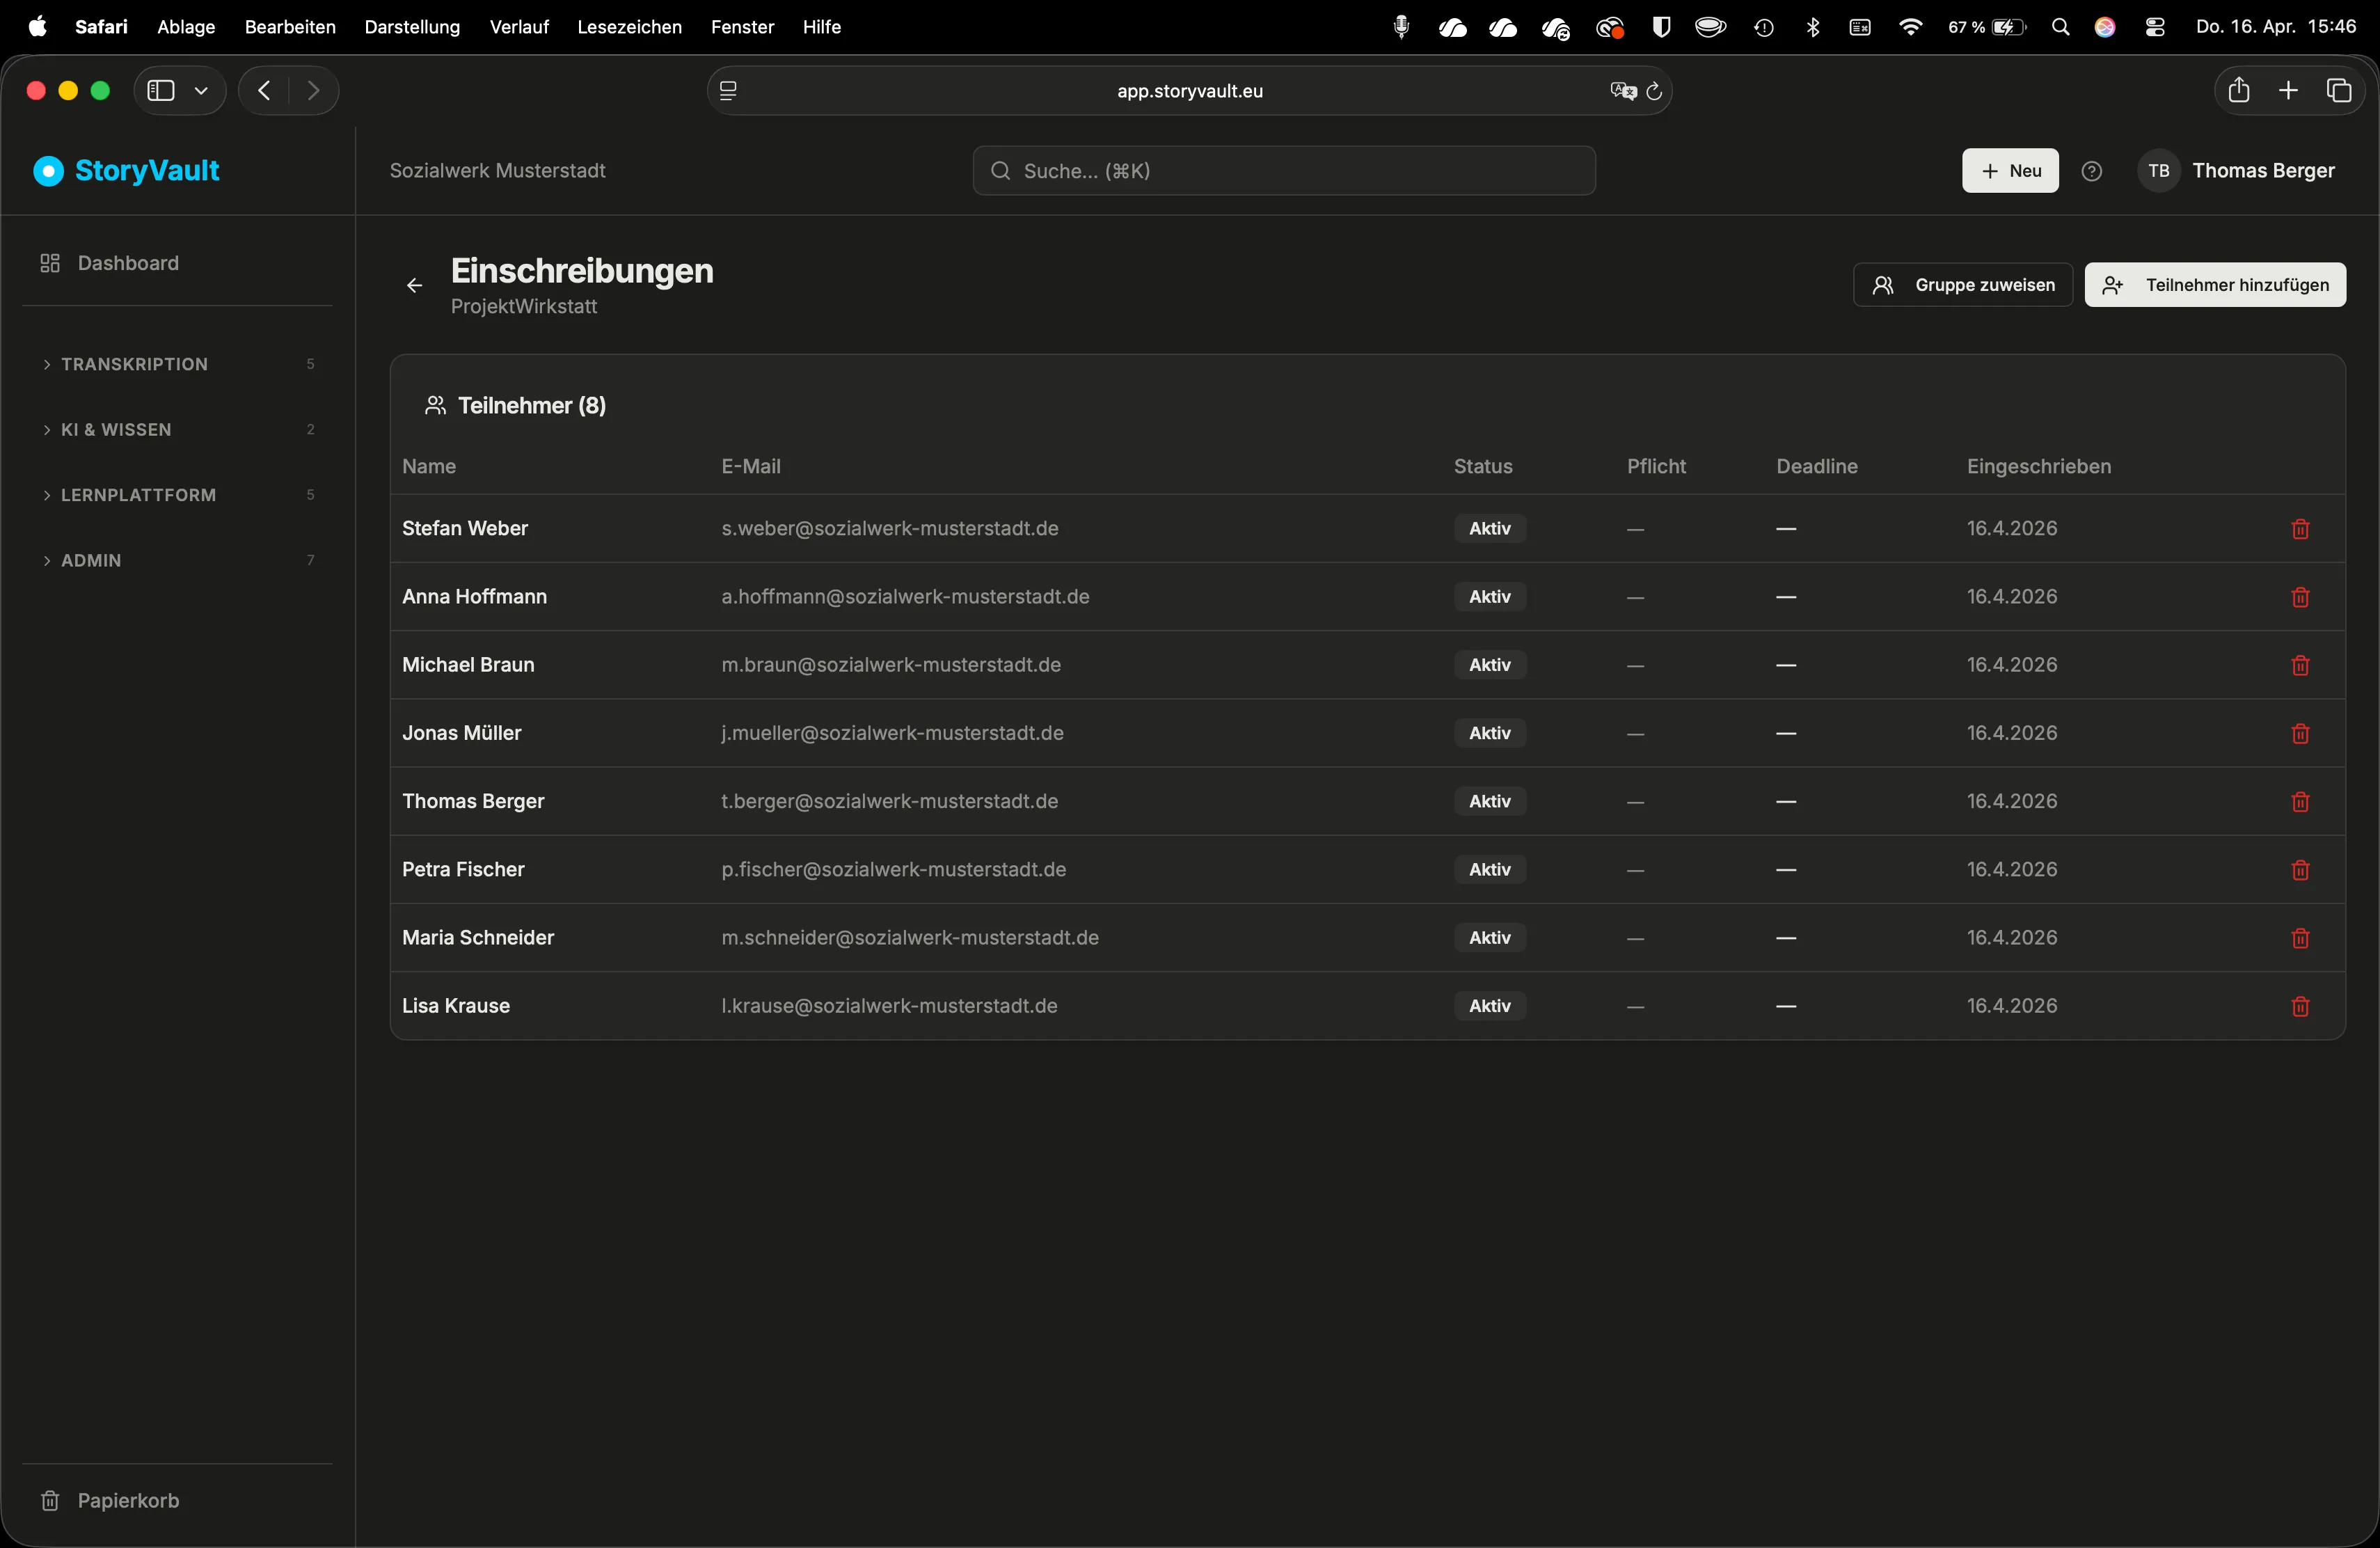Viewport: 2380px width, 1548px height.
Task: Click trash icon in Michael Braun row
Action: [2300, 665]
